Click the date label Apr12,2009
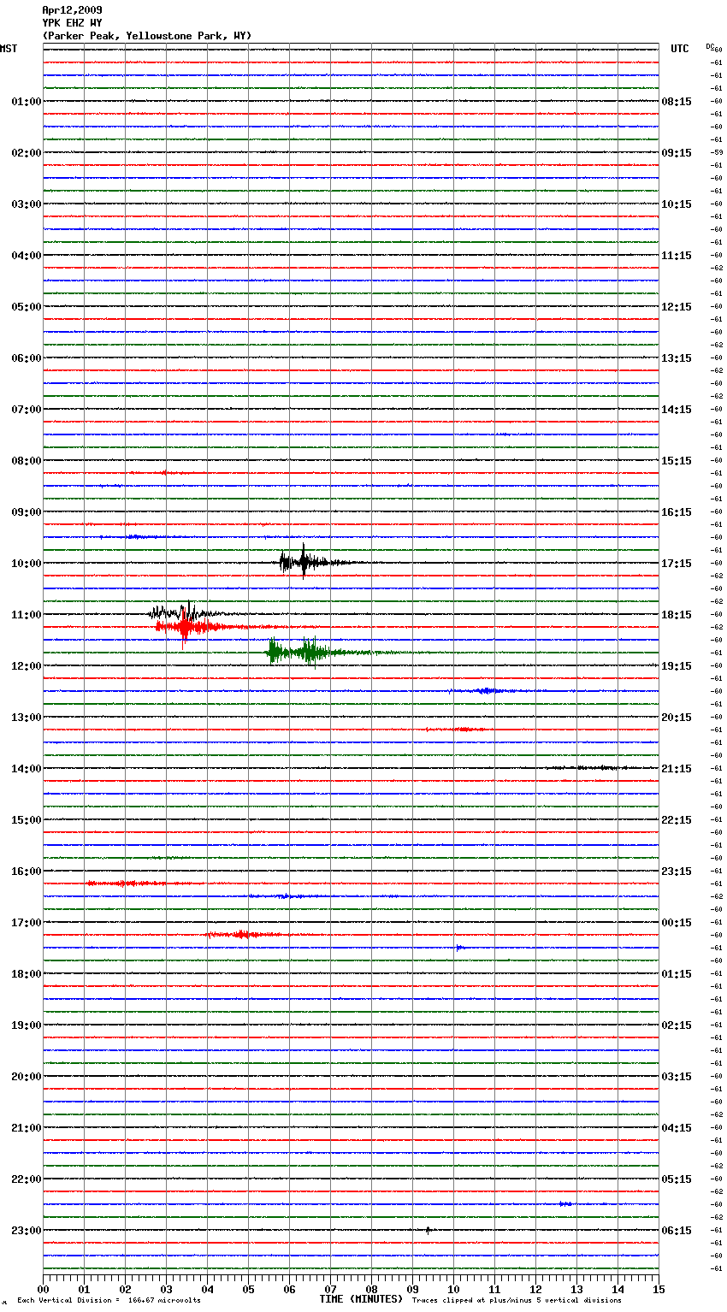Screen dimensions: 727x1312 [x=72, y=10]
